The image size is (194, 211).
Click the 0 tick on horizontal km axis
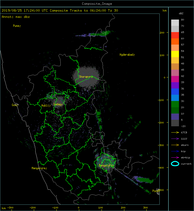(x=79, y=208)
